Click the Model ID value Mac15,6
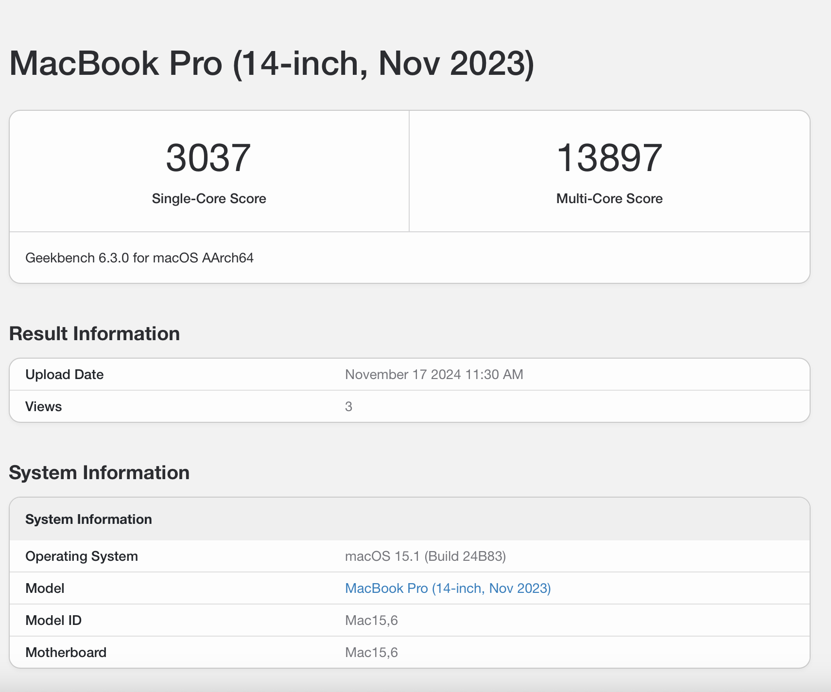The height and width of the screenshot is (692, 831). pyautogui.click(x=371, y=620)
